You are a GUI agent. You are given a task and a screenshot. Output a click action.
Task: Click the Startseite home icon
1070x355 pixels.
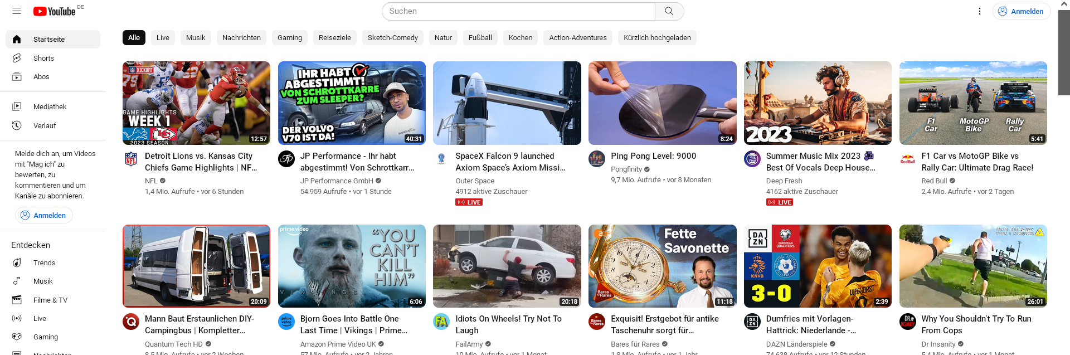coord(17,39)
